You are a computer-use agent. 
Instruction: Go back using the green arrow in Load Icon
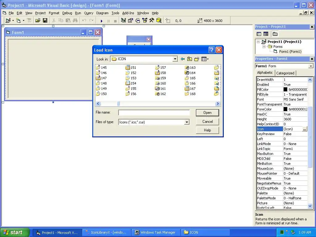coord(183,59)
